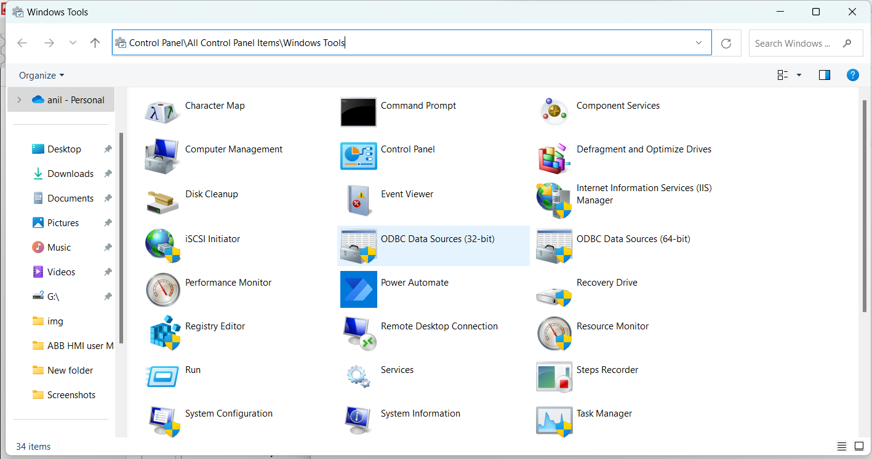Screen dimensions: 872x459
Task: Click the Windows Tools title bar icon
Action: (18, 12)
